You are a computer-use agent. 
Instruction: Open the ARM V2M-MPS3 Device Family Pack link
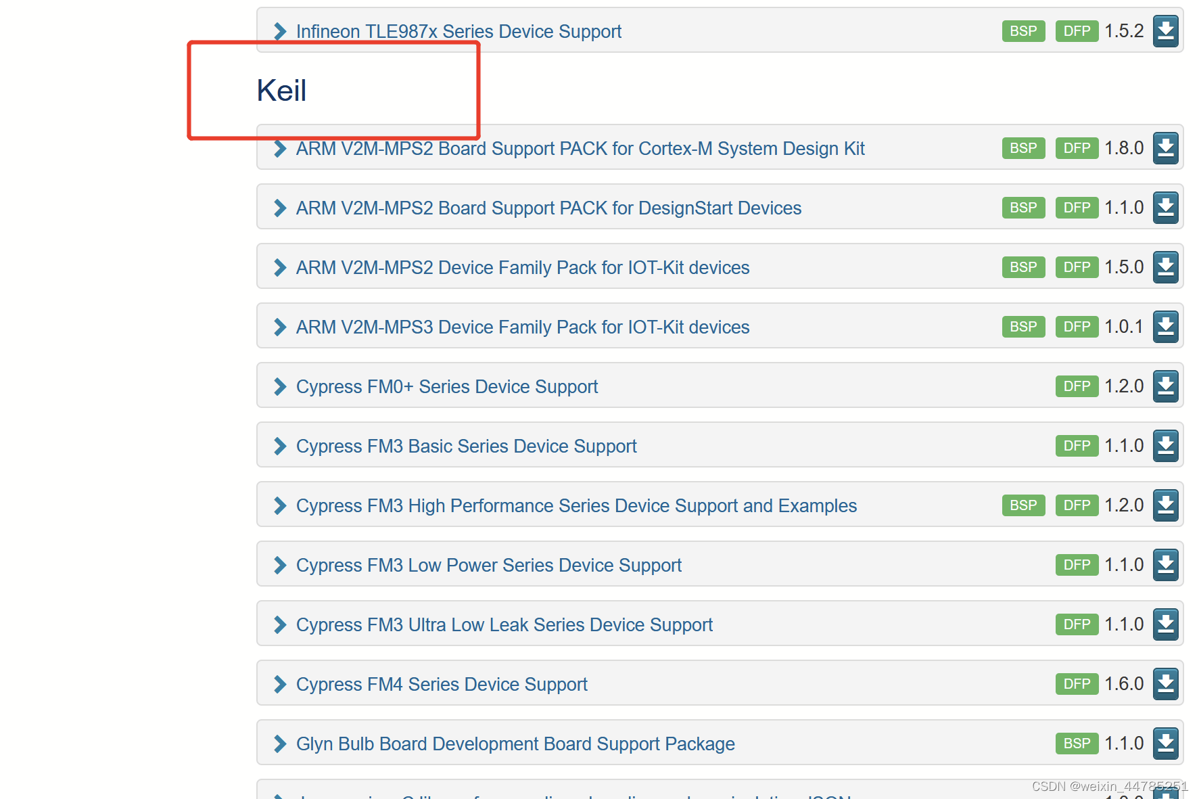522,327
